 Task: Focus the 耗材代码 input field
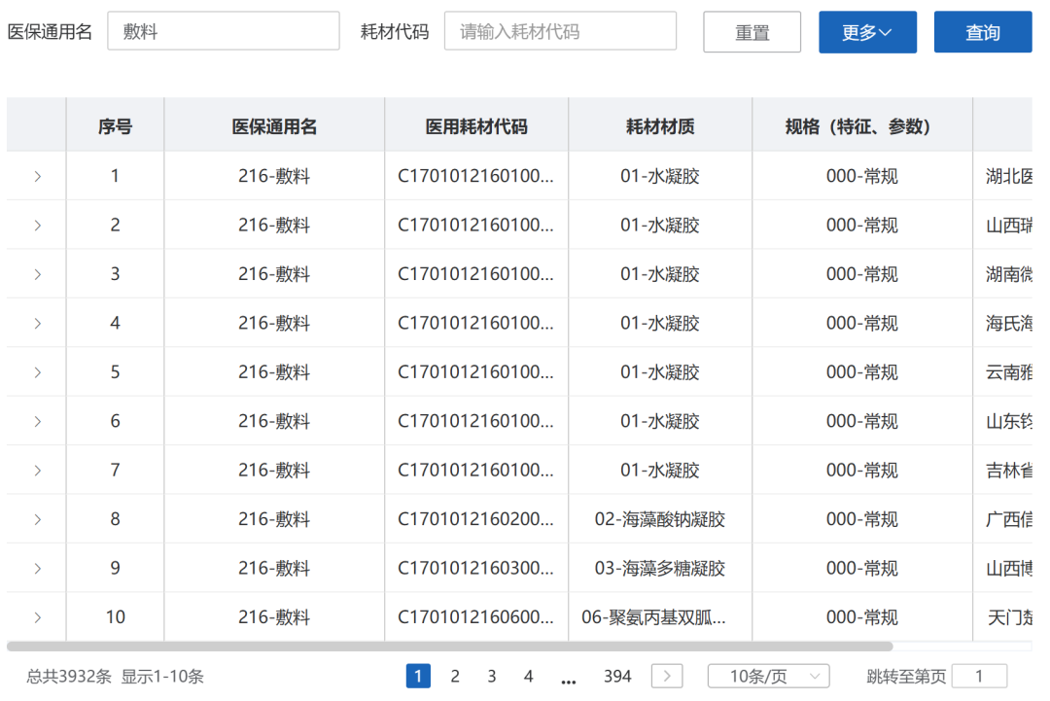pyautogui.click(x=560, y=31)
